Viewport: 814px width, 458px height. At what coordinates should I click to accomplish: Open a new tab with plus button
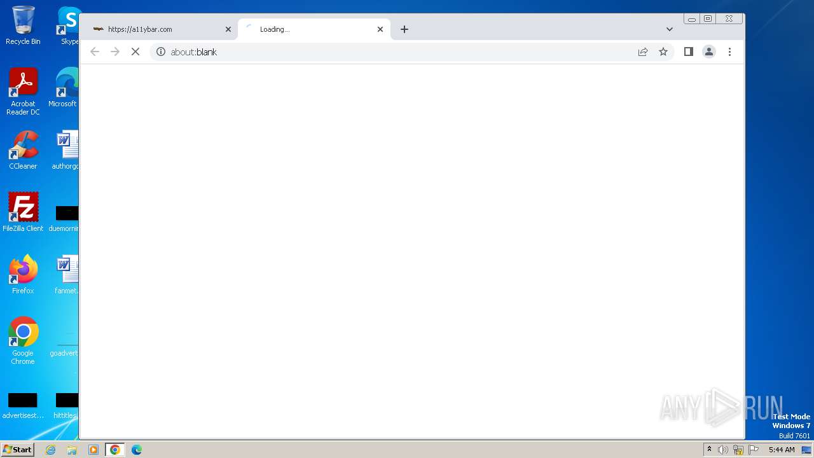(x=404, y=29)
